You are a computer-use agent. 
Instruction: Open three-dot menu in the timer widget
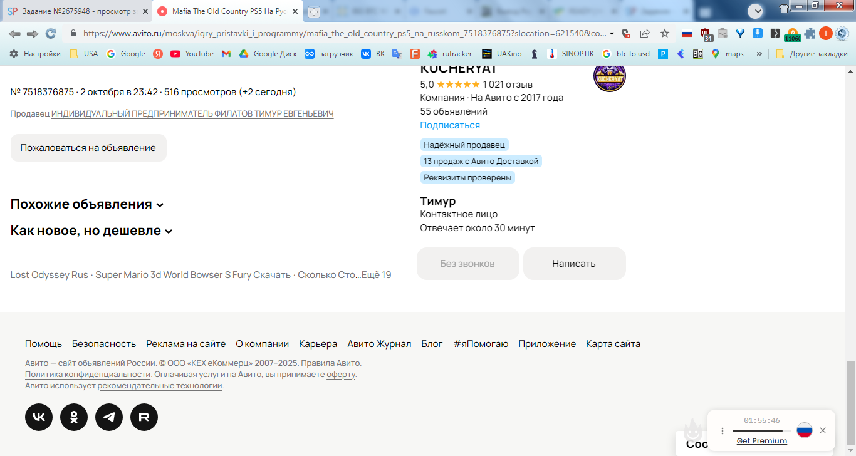(722, 431)
